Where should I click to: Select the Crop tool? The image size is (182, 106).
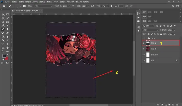coord(3,22)
